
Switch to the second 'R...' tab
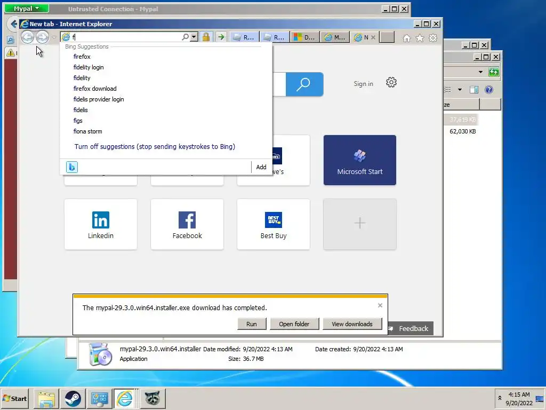coord(275,37)
